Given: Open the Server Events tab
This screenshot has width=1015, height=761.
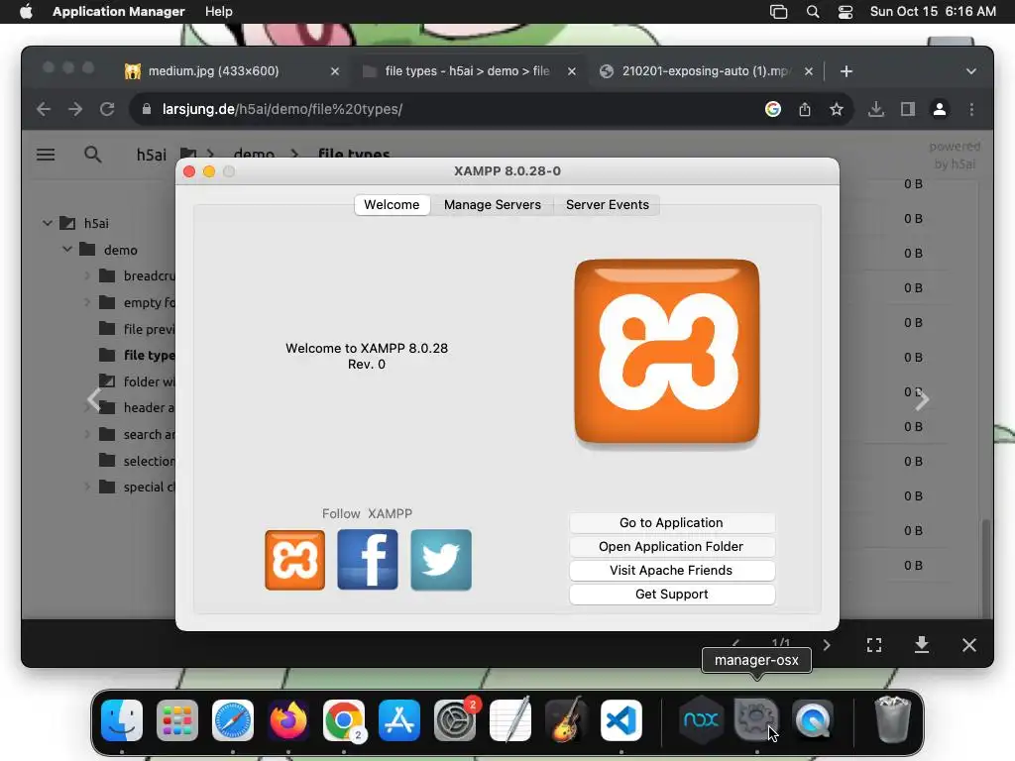Looking at the screenshot, I should click(608, 204).
